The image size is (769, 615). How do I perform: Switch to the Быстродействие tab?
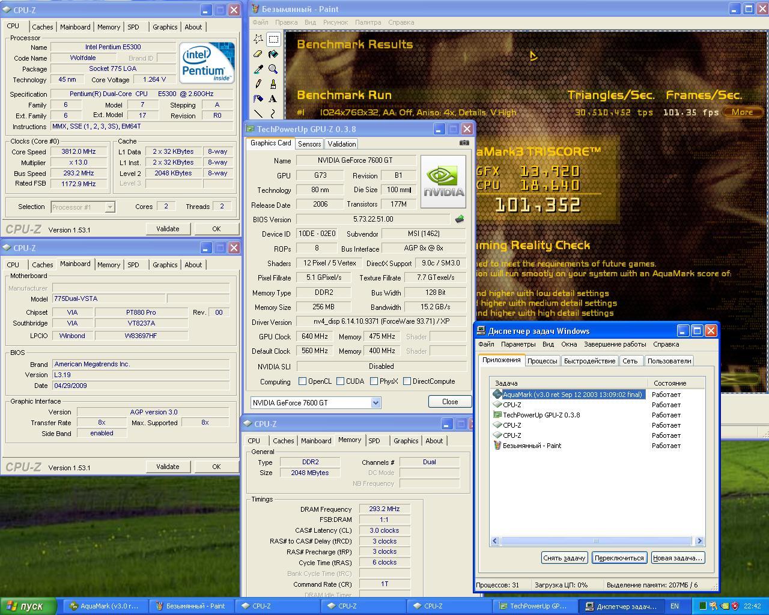(589, 361)
